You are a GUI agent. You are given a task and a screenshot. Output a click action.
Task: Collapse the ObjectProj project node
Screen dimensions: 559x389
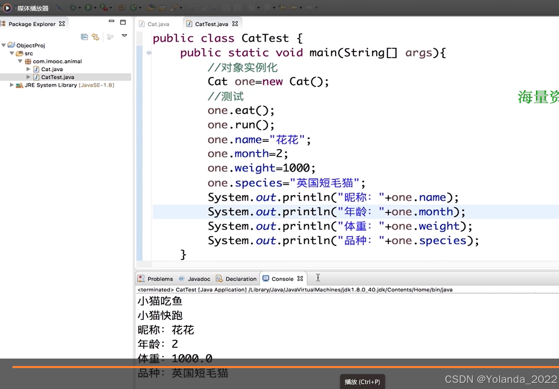4,45
